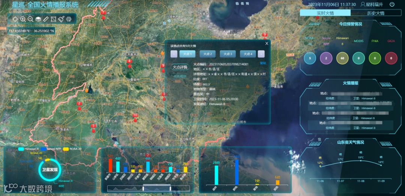Click the 其他 bar labeled 6处
405x196 pixels.
(x=277, y=183)
